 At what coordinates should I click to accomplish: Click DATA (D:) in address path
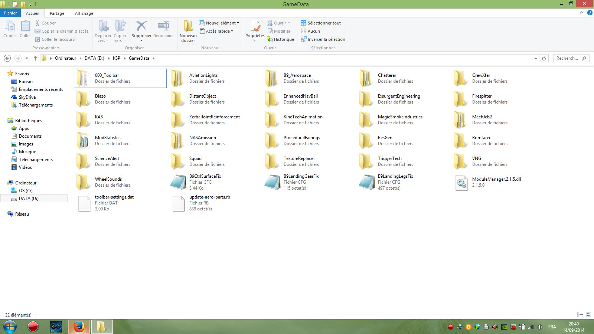94,58
